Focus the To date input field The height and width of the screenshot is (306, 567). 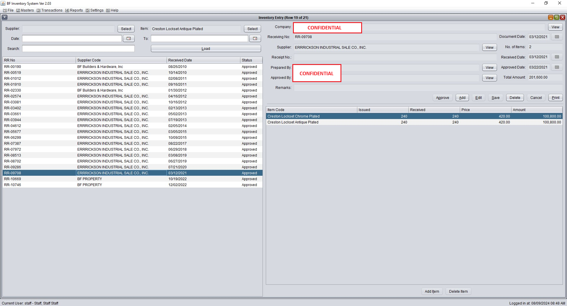click(199, 38)
